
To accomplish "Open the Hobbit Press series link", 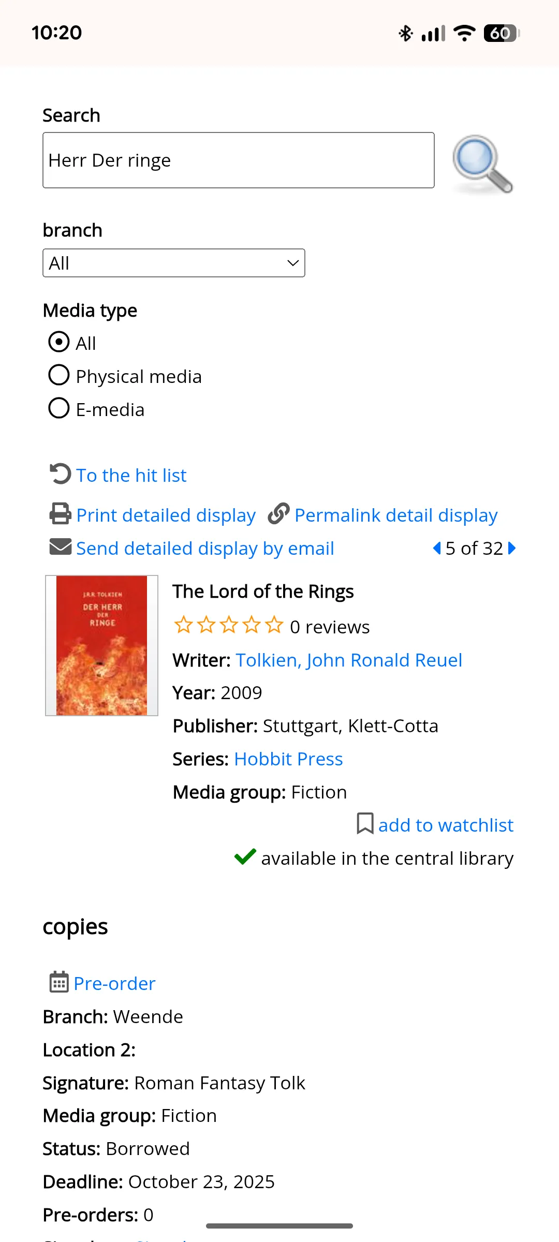I will tap(288, 759).
